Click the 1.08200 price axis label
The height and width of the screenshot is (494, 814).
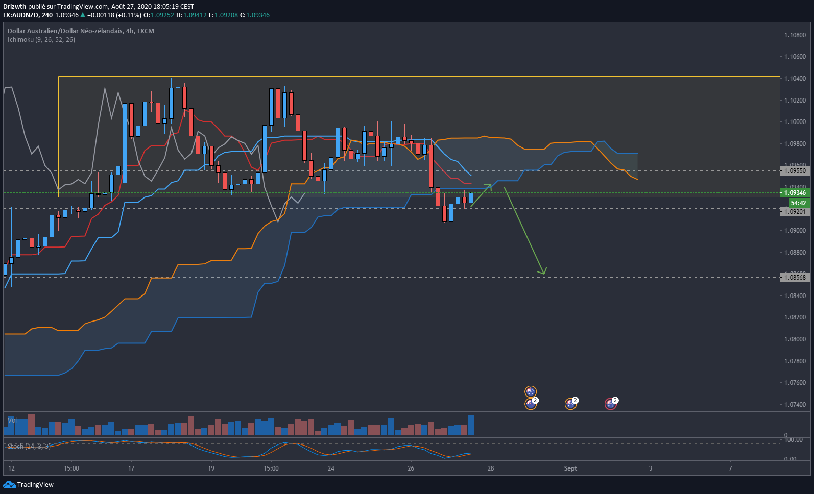[x=795, y=317]
